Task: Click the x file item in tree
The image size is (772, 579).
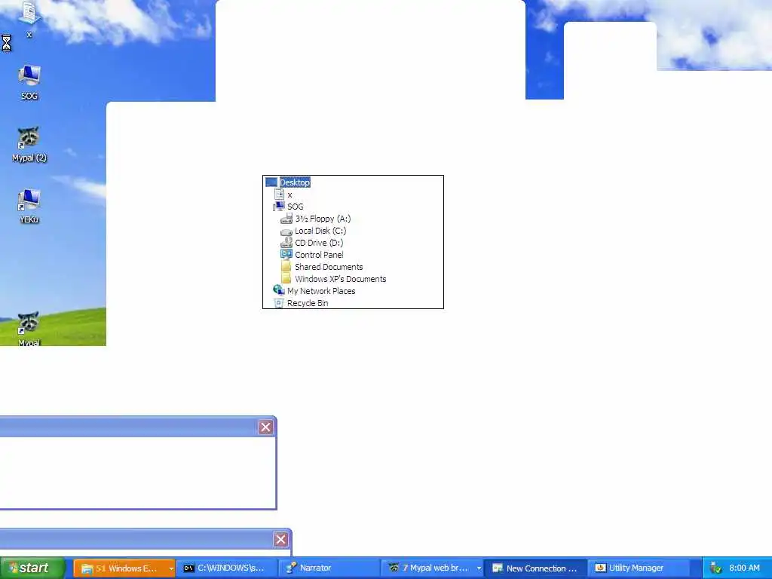Action: pos(289,195)
